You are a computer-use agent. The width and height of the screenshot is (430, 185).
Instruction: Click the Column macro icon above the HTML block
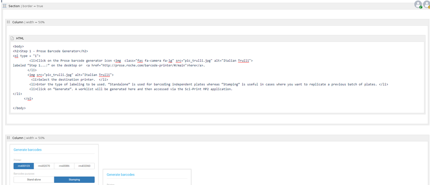pos(8,22)
